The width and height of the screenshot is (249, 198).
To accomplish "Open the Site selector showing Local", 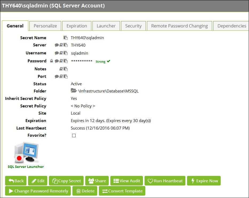I will tap(76, 113).
